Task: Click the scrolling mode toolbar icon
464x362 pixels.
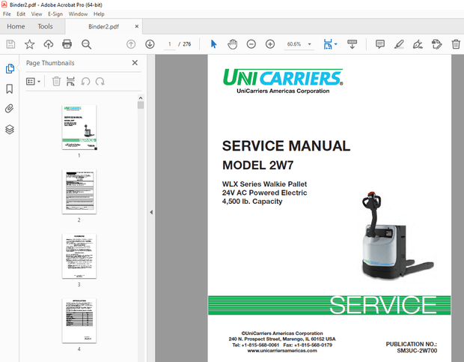Action: click(352, 44)
